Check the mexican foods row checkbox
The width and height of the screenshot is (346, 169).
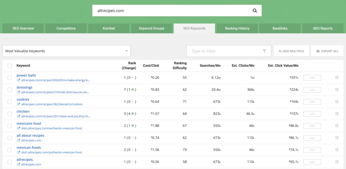(x=10, y=150)
